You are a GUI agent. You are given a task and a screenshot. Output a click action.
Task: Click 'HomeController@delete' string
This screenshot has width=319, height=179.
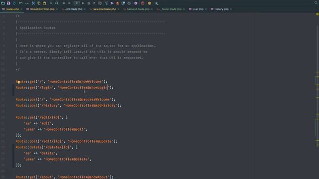pos(66,159)
